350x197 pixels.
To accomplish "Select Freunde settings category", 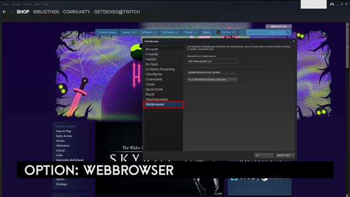I will coord(152,54).
